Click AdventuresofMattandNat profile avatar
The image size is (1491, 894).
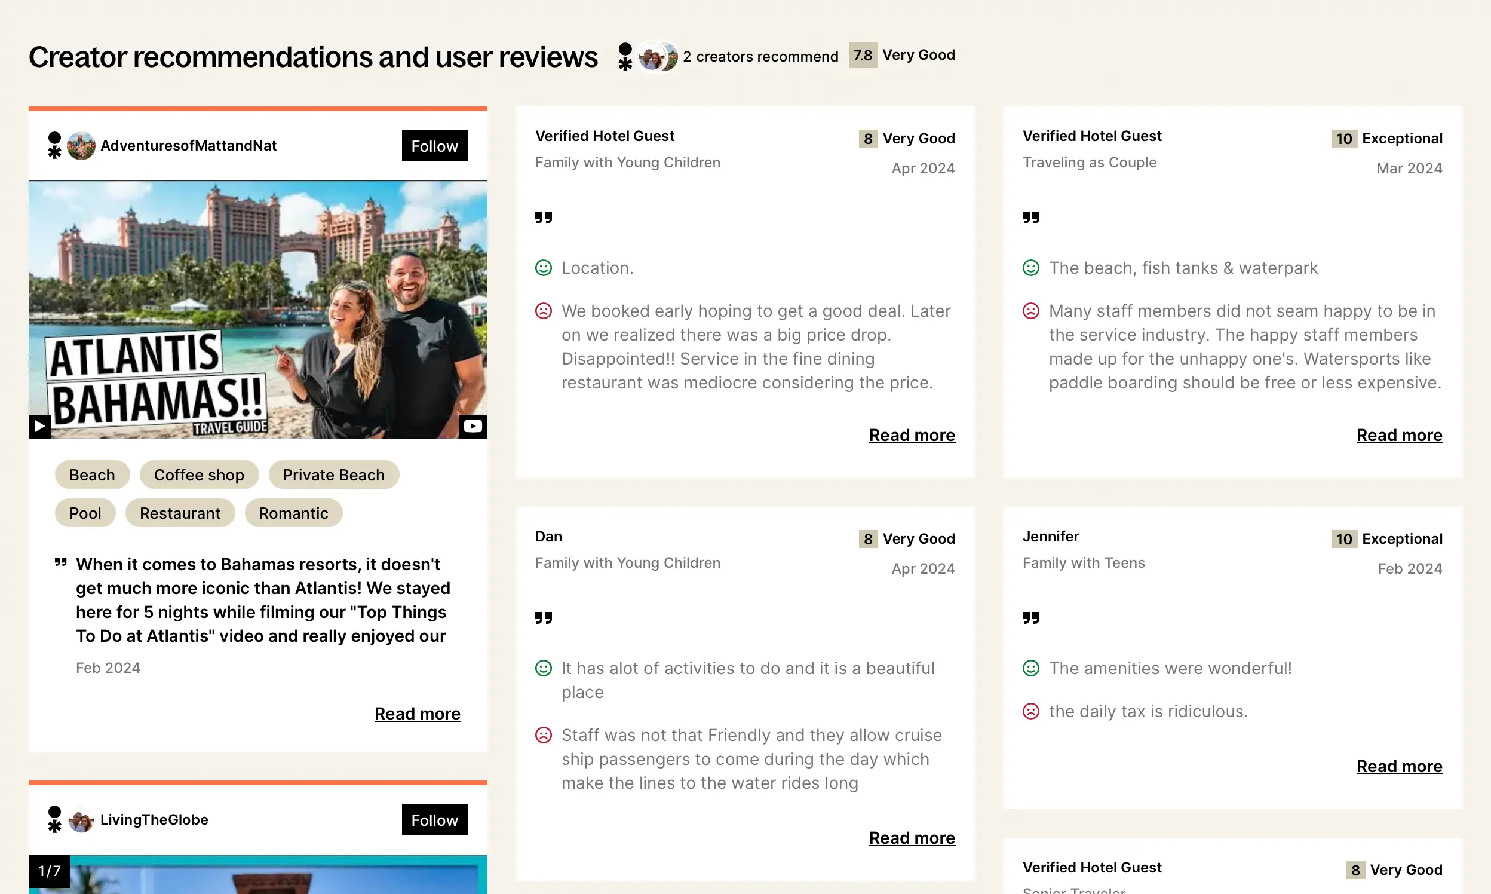[x=81, y=146]
